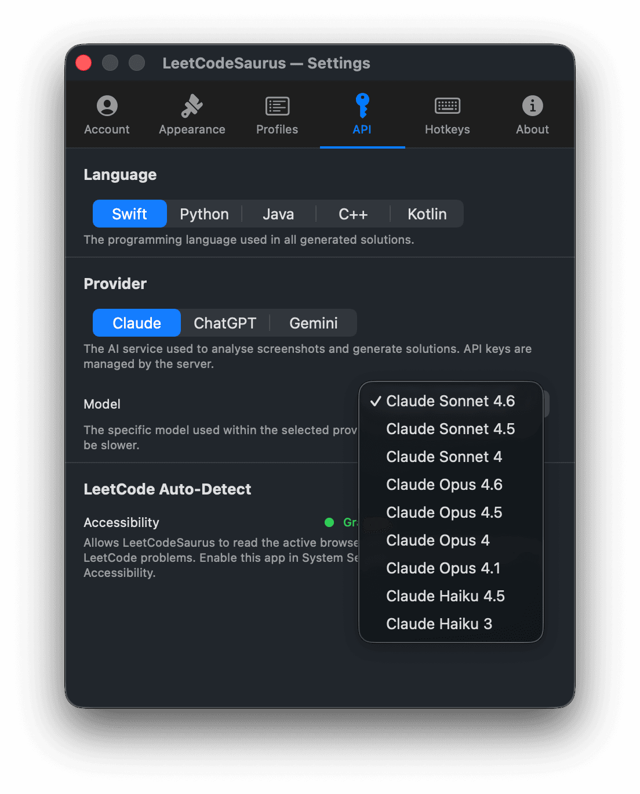640x794 pixels.
Task: Select the API key icon
Action: click(x=362, y=106)
